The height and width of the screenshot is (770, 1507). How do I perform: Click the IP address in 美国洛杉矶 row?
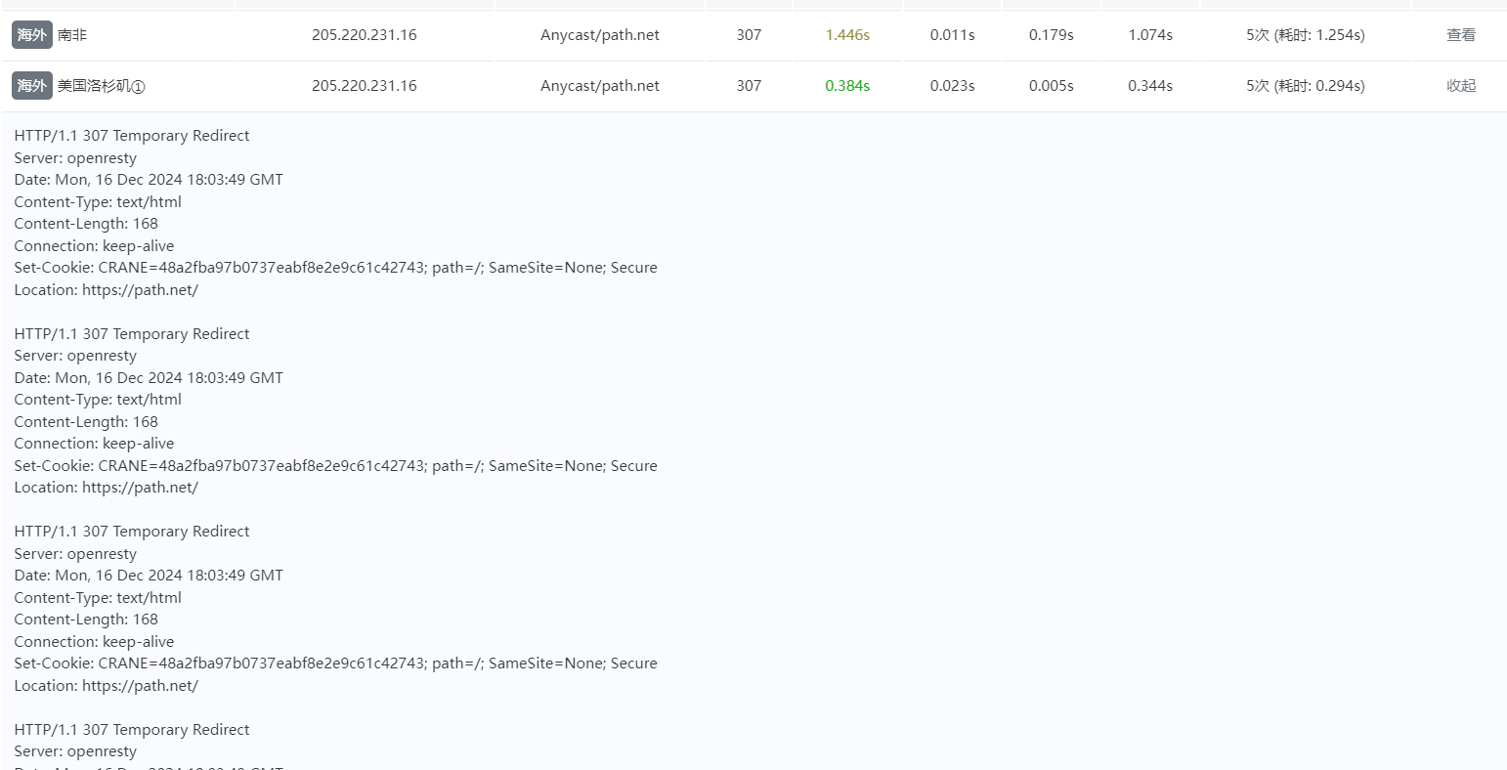pyautogui.click(x=364, y=86)
